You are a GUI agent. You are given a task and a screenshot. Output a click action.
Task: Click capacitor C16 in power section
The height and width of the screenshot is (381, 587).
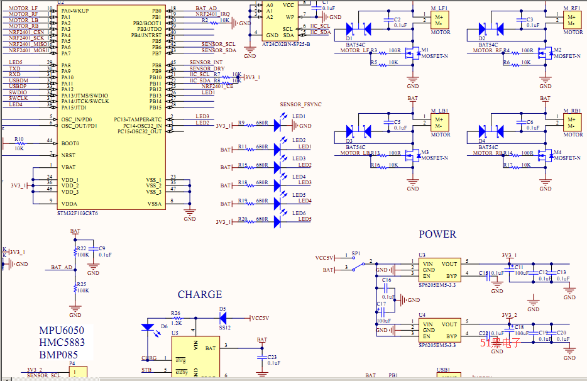pos(386,288)
